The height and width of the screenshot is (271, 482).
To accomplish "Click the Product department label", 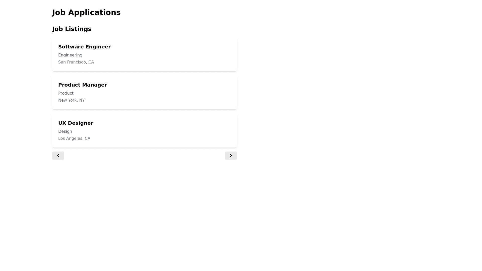I will point(66,93).
